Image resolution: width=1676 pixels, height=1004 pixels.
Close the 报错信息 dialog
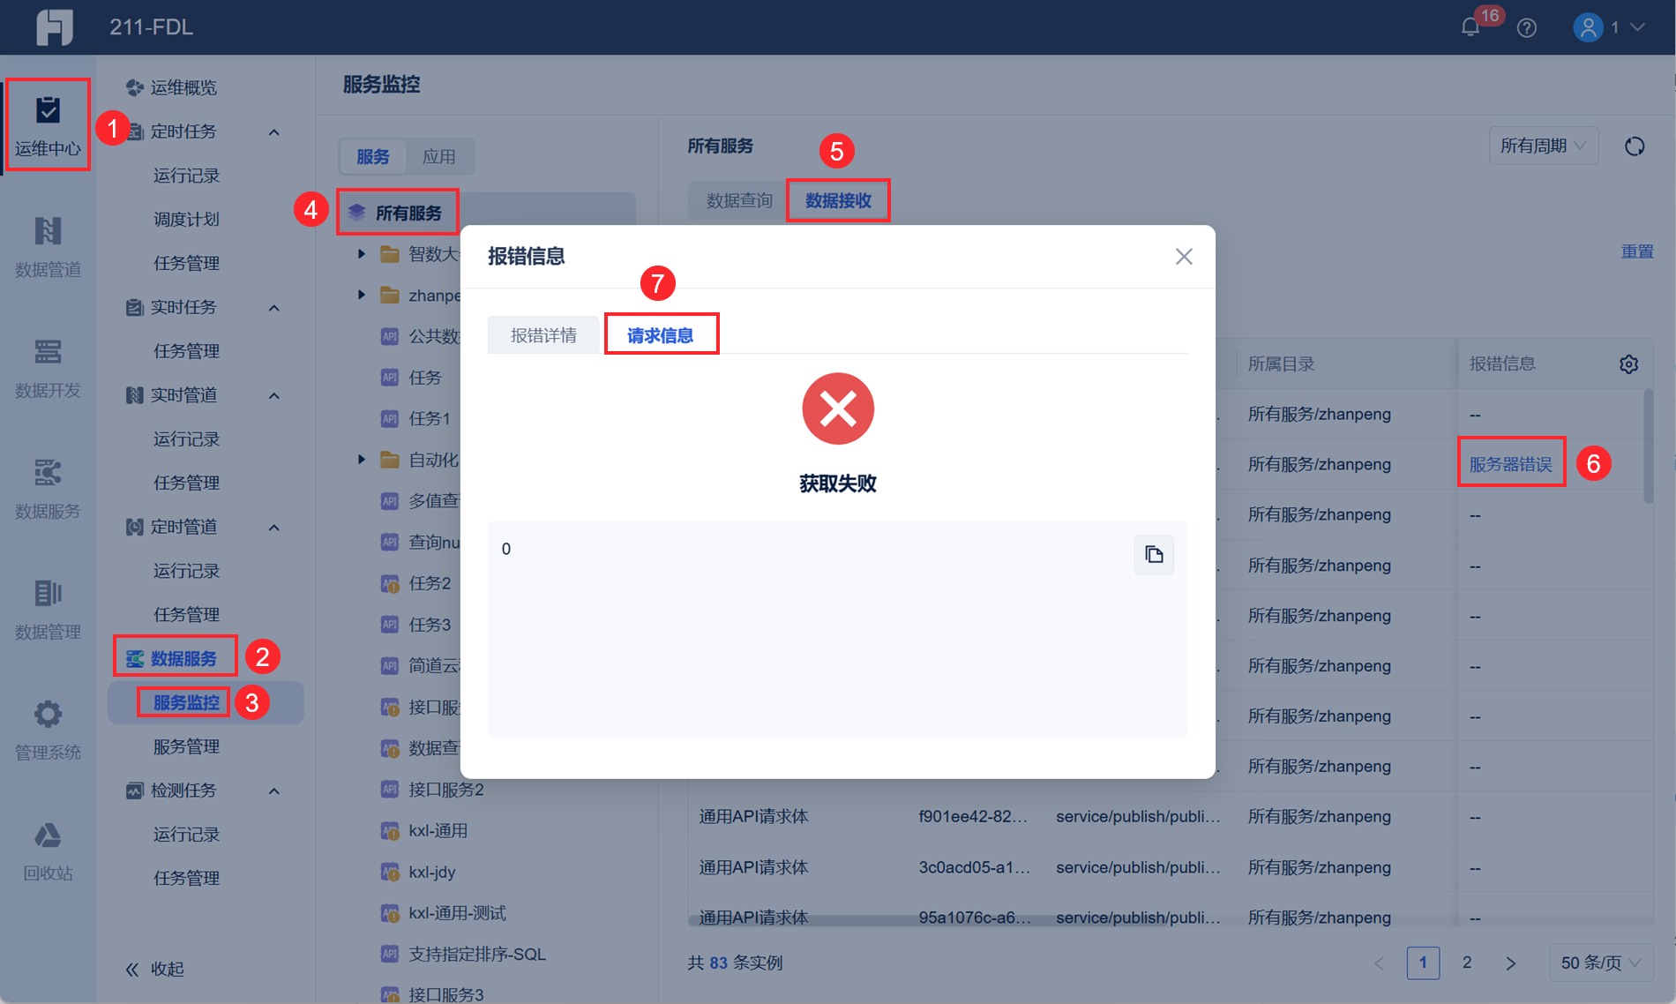pos(1184,257)
